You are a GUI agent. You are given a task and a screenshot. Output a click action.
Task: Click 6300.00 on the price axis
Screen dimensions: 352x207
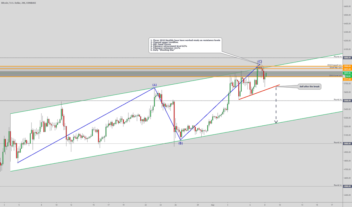click(x=347, y=32)
